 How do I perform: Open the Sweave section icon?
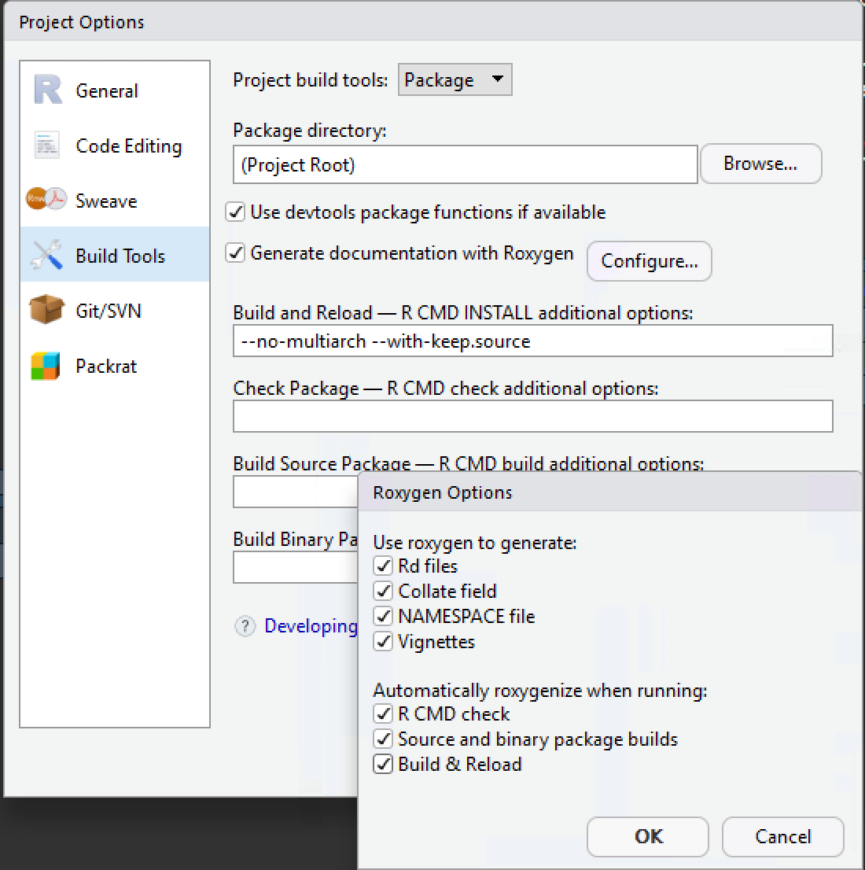pyautogui.click(x=46, y=199)
